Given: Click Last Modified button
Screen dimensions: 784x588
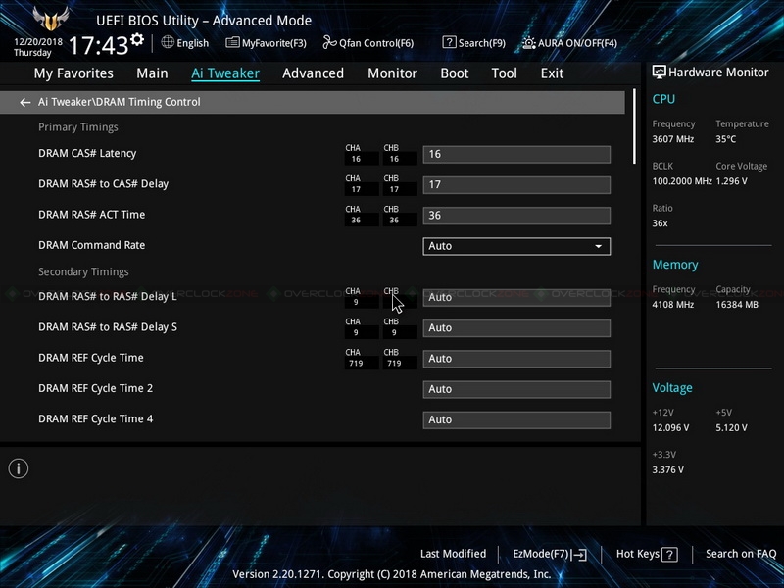Looking at the screenshot, I should (453, 554).
